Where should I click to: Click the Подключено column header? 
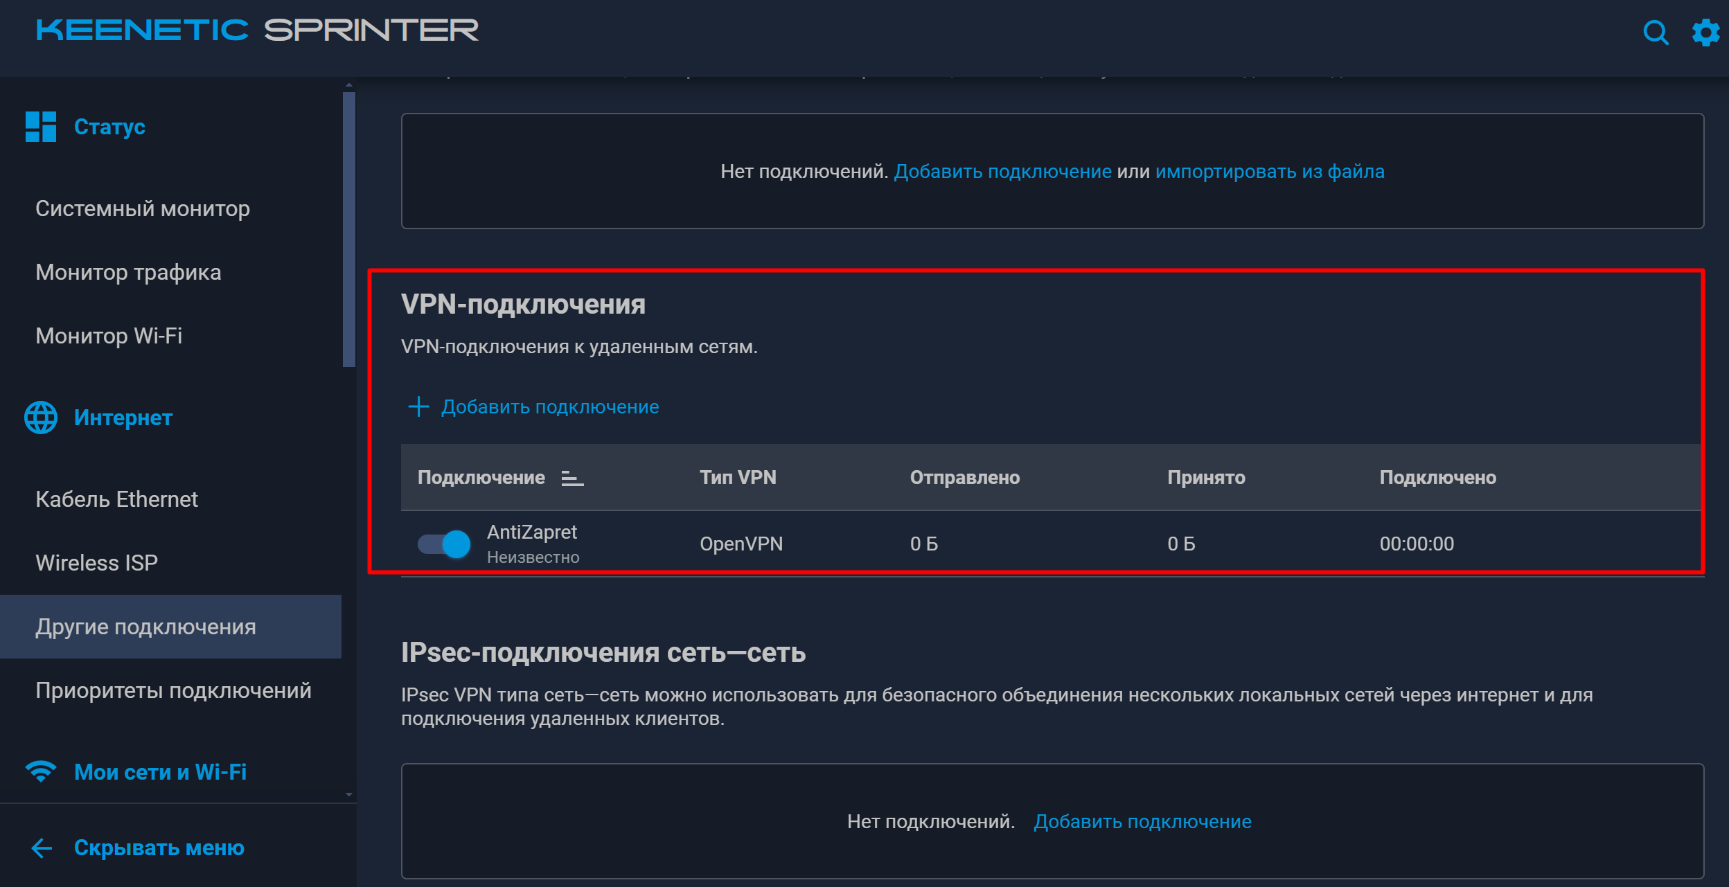1437,478
